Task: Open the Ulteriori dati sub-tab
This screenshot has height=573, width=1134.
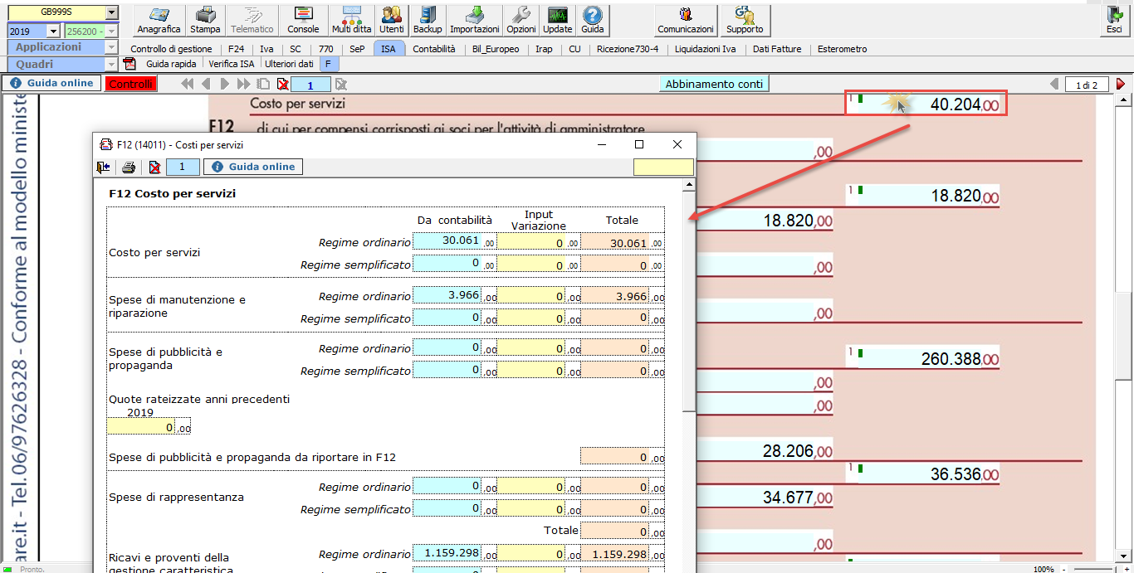Action: 289,63
